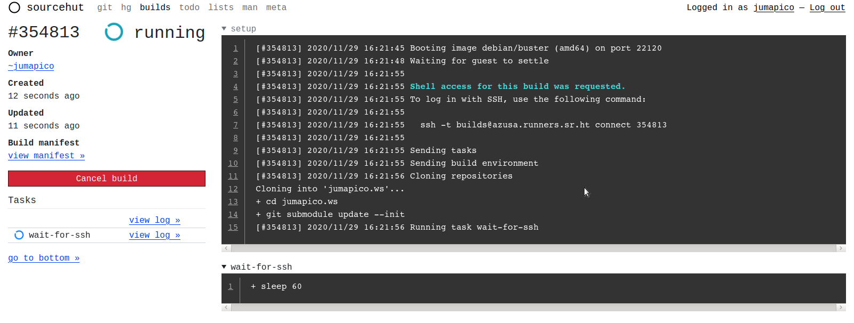854x323 pixels.
Task: Switch to the lists service tab
Action: [x=221, y=7]
